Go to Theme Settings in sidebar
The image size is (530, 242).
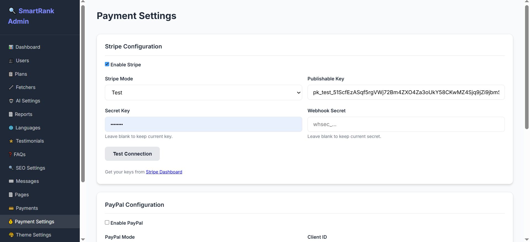point(33,235)
